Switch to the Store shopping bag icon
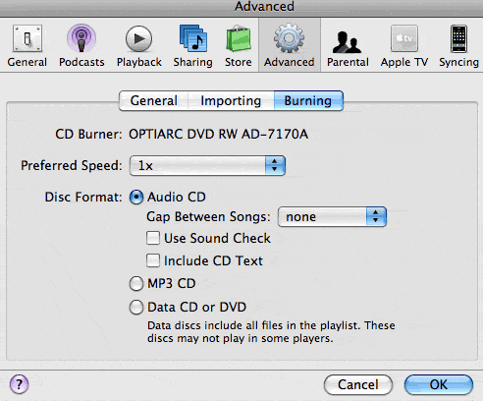Screen dimensions: 483x401 click(x=239, y=38)
